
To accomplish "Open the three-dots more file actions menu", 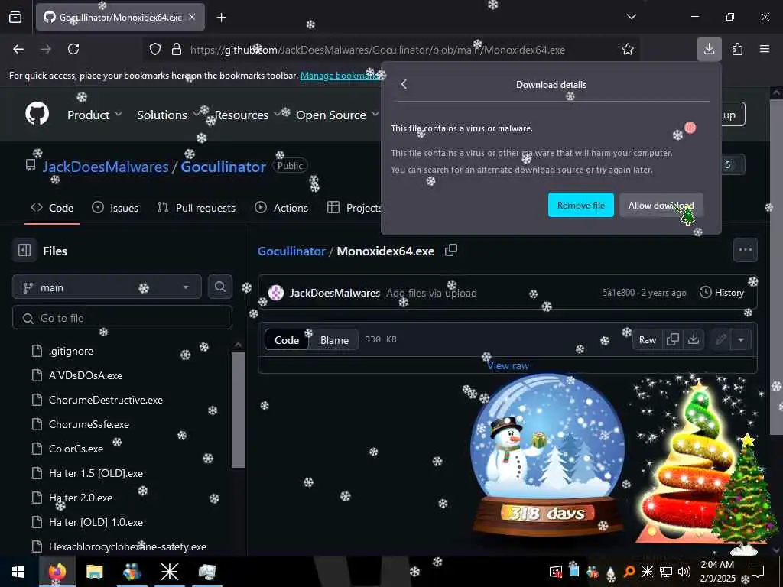I will tap(745, 250).
